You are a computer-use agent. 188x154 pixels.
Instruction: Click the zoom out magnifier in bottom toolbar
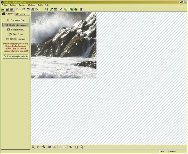(44, 147)
